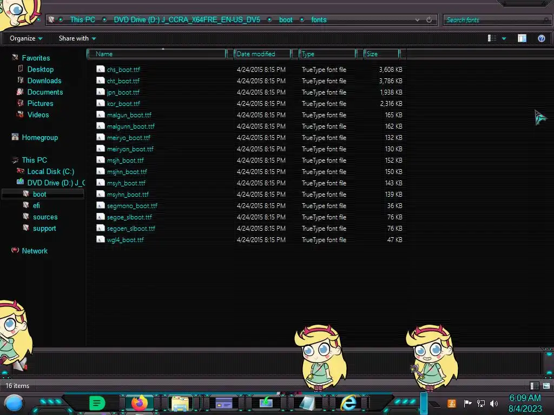Sort by the Type column header

(x=327, y=54)
